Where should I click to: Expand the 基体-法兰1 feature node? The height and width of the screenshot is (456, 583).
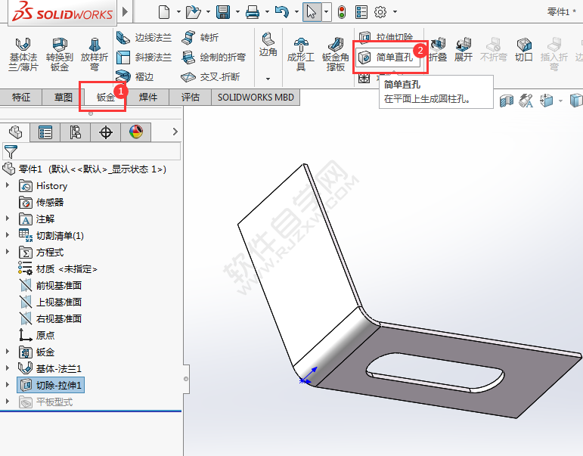[x=7, y=368]
